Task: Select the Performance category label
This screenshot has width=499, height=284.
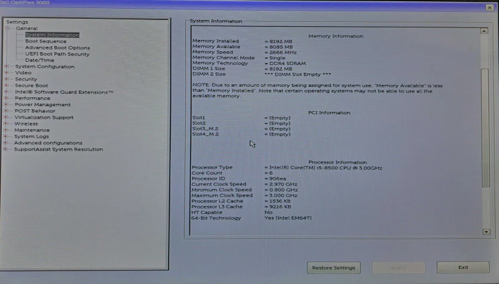Action: coord(32,98)
